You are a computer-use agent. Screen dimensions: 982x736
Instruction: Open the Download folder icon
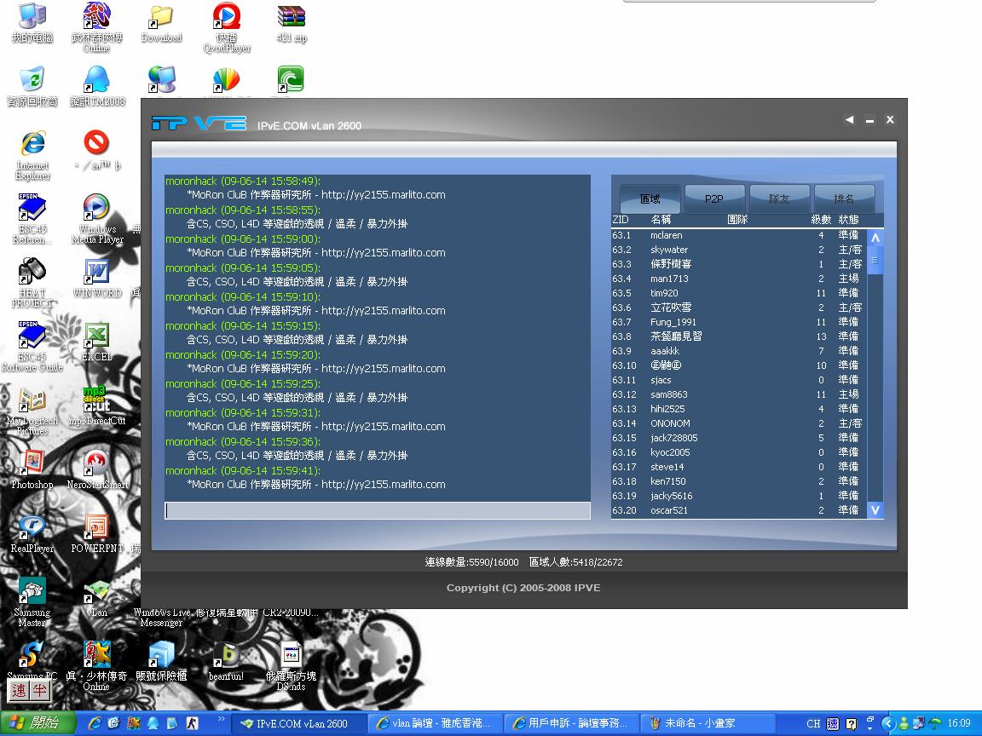pos(161,19)
